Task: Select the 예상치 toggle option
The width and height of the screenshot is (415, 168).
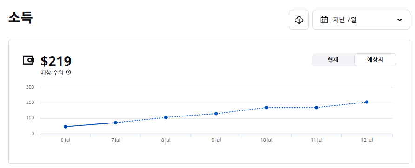Action: click(375, 60)
